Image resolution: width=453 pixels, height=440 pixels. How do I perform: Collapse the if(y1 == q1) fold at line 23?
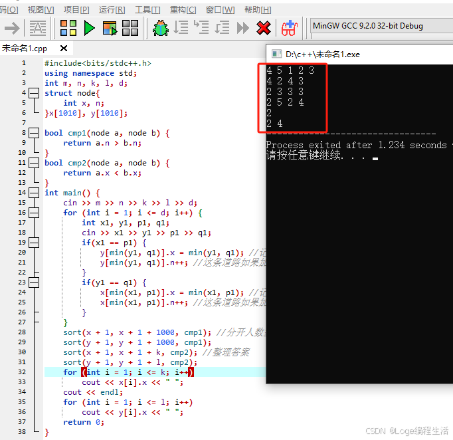coord(34,282)
